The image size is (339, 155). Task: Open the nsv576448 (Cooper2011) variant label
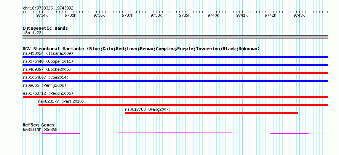[x=48, y=61]
